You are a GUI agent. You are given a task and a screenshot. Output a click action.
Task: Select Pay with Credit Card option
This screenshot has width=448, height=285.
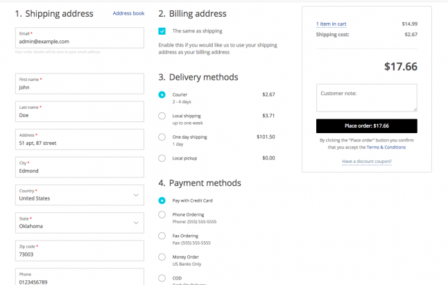[162, 200]
